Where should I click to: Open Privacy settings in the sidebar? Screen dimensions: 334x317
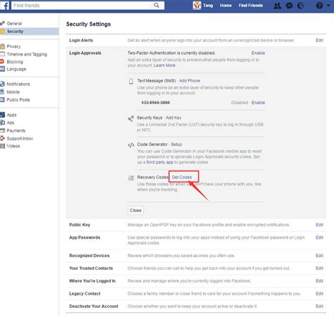tap(13, 46)
